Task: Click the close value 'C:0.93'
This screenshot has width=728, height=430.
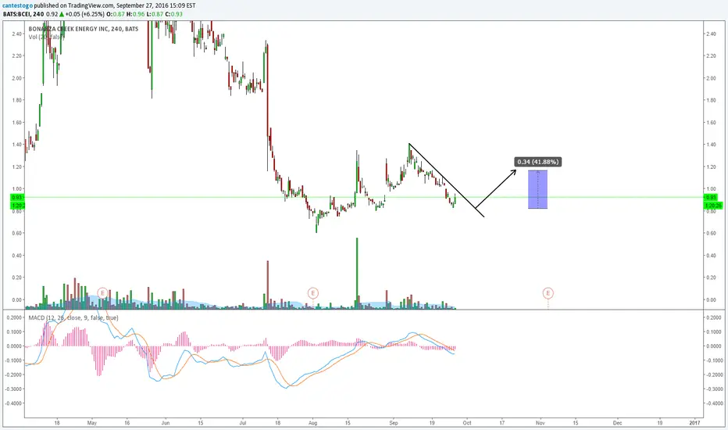Action: [x=173, y=14]
